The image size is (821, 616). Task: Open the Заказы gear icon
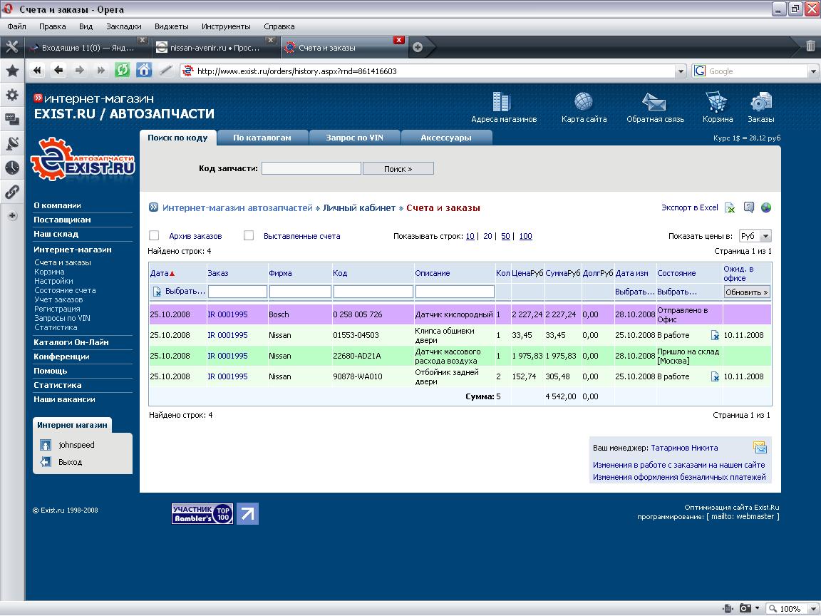coord(761,102)
